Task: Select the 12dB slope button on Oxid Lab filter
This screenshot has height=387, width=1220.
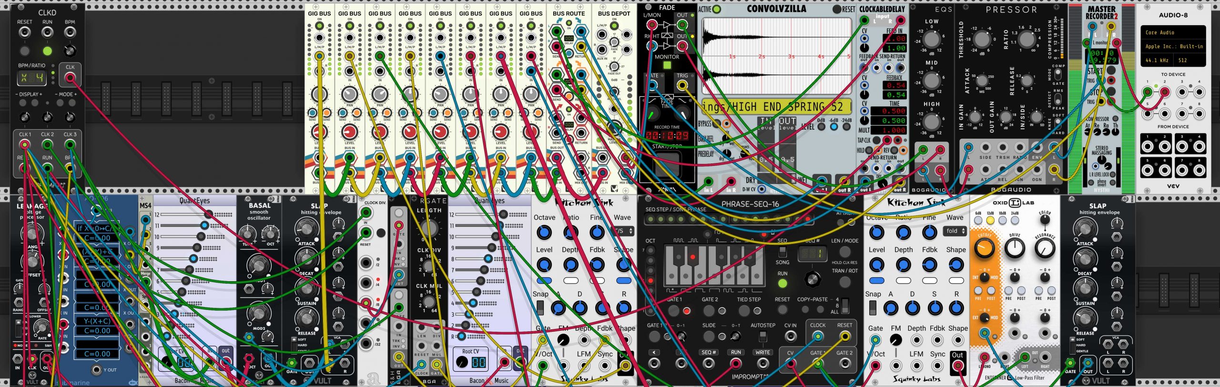Action: (x=990, y=220)
